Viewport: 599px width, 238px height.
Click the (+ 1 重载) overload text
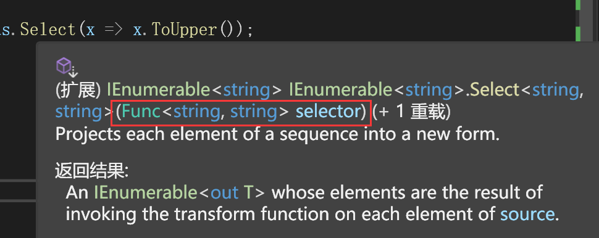[411, 112]
